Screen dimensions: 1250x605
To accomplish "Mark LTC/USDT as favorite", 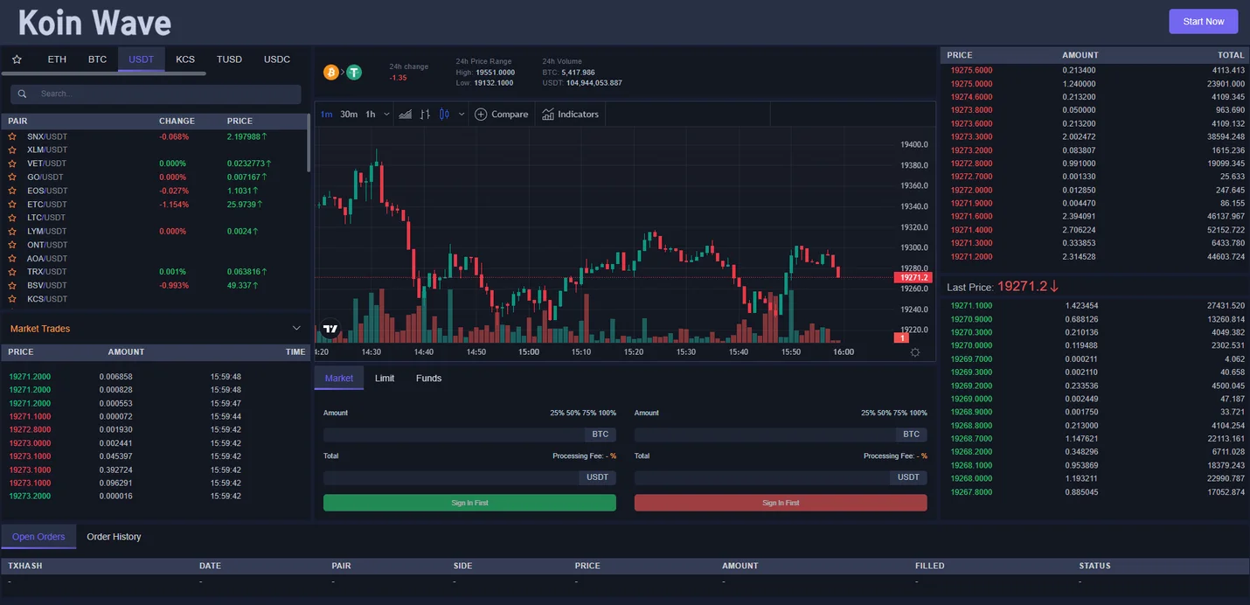I will 12,218.
